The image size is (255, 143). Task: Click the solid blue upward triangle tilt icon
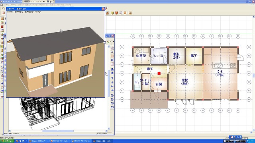112,69
